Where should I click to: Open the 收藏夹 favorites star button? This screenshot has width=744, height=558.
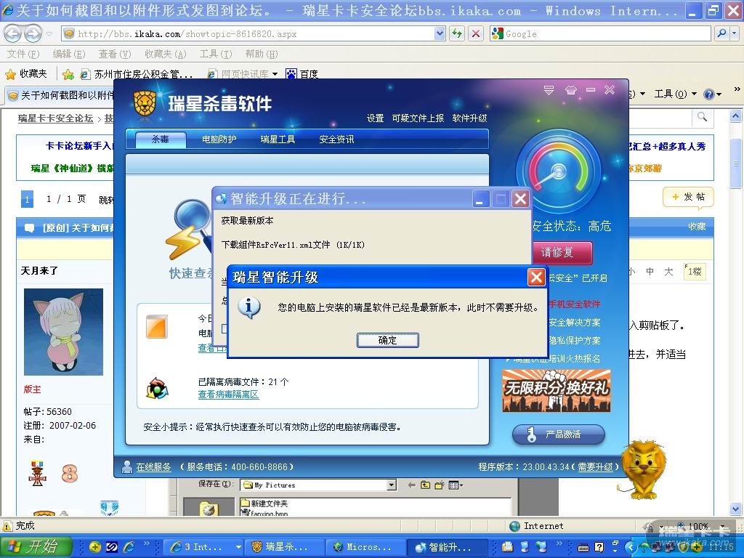click(26, 74)
